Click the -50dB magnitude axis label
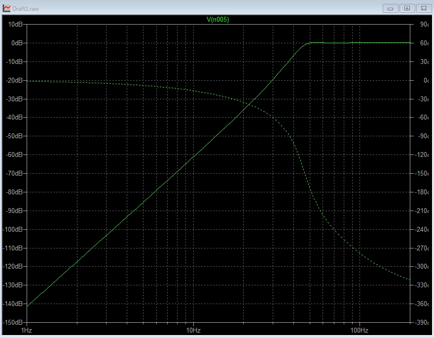Screen dimensions: 434x338 (14, 136)
